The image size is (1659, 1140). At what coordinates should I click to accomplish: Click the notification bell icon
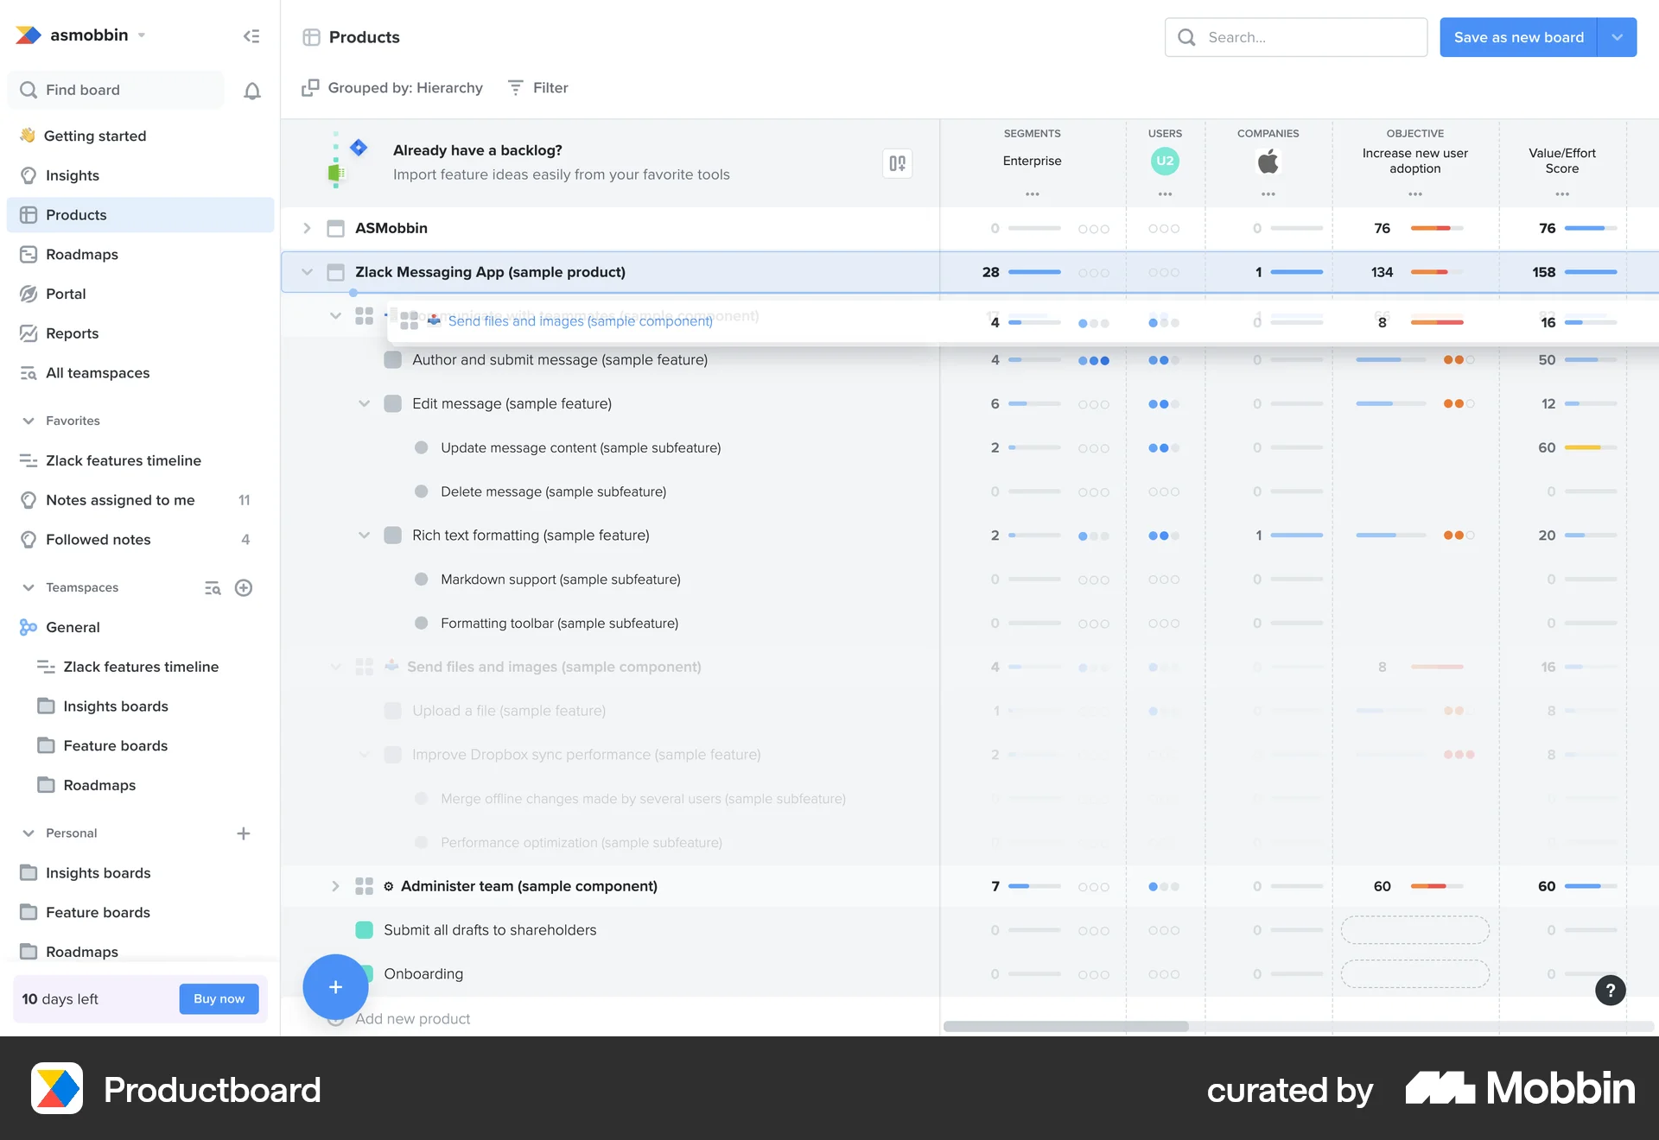pos(251,90)
